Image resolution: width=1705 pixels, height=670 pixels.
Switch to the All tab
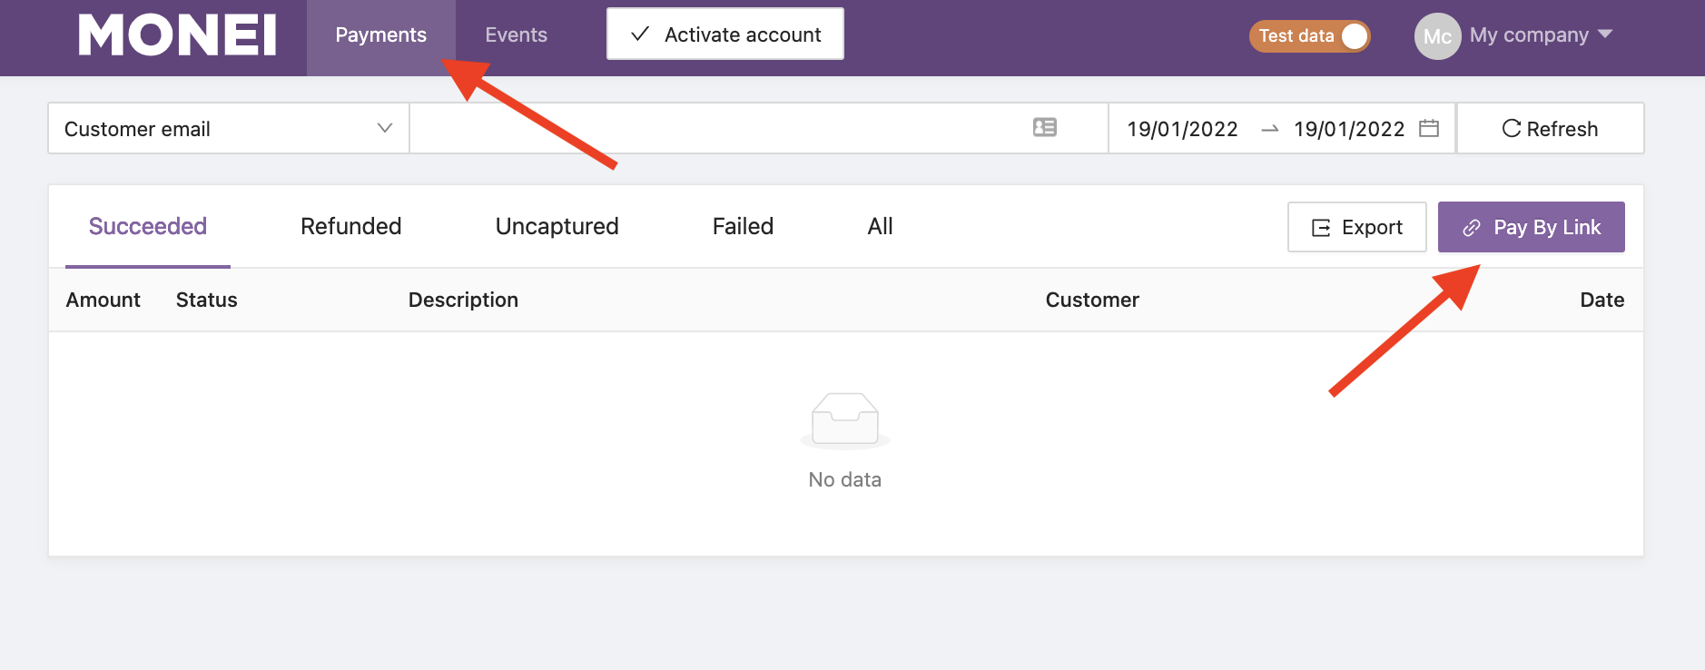[x=880, y=227]
